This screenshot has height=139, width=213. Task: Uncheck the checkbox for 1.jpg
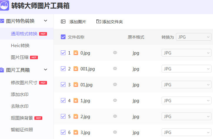(x=63, y=101)
